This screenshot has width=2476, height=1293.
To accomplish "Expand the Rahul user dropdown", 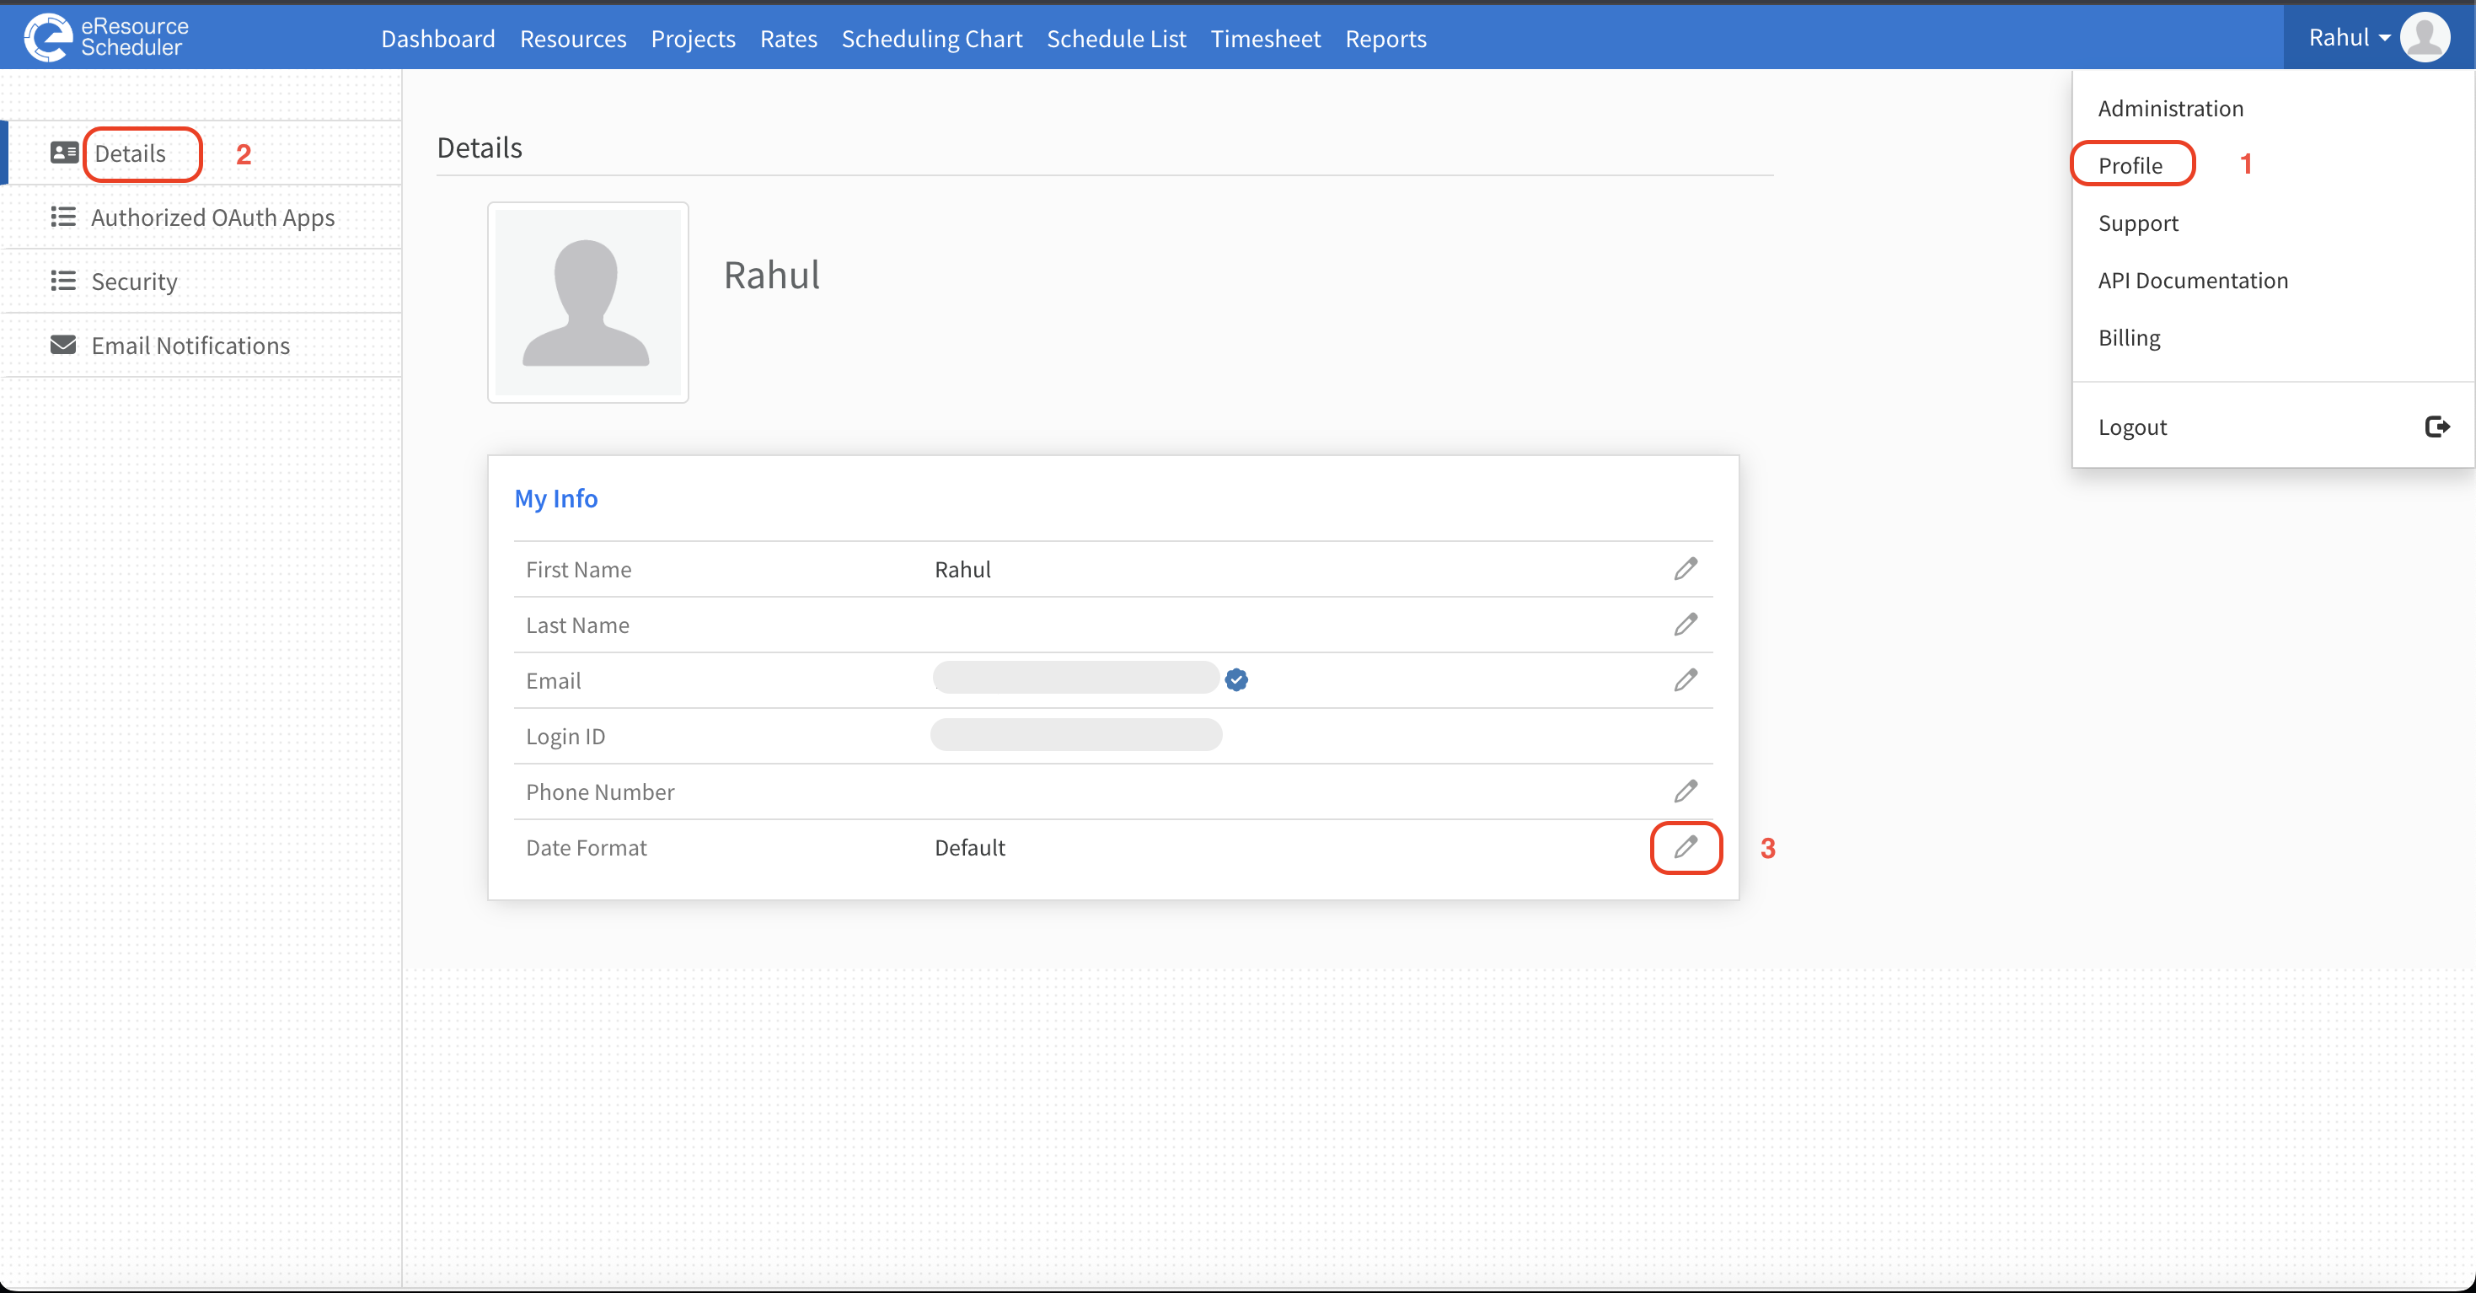I will click(2348, 37).
